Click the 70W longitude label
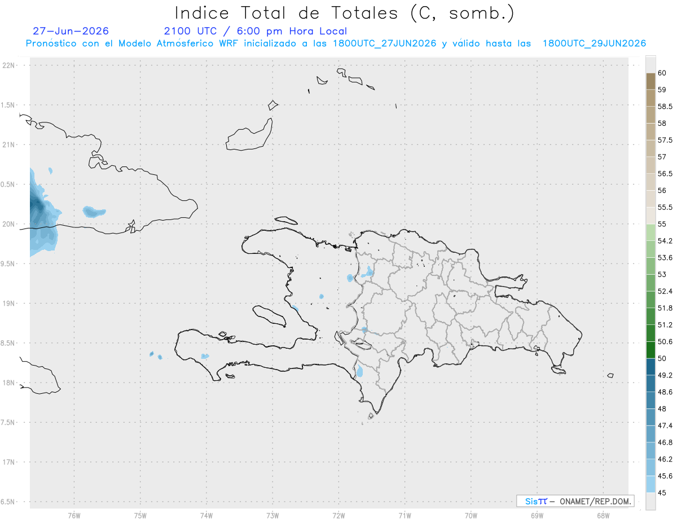The height and width of the screenshot is (523, 677). pyautogui.click(x=471, y=516)
